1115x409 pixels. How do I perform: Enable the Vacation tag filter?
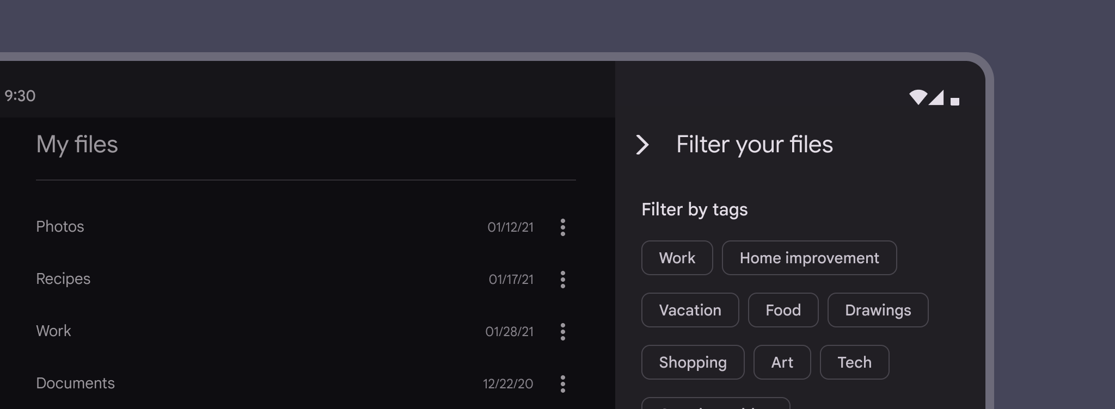[x=690, y=310]
